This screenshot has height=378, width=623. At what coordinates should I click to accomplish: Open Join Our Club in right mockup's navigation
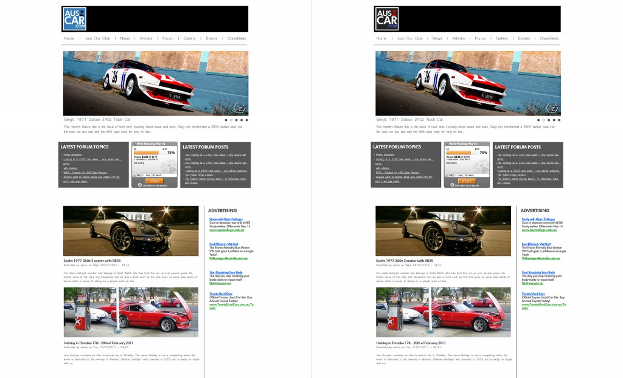click(409, 38)
